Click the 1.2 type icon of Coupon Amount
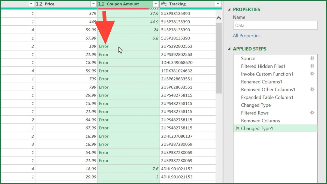Viewport: 327px width, 184px height. (101, 4)
